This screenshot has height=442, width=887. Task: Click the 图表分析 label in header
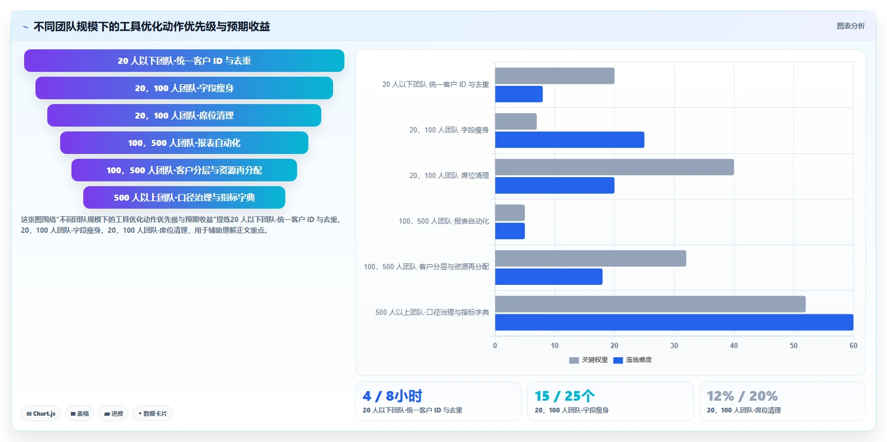point(850,26)
